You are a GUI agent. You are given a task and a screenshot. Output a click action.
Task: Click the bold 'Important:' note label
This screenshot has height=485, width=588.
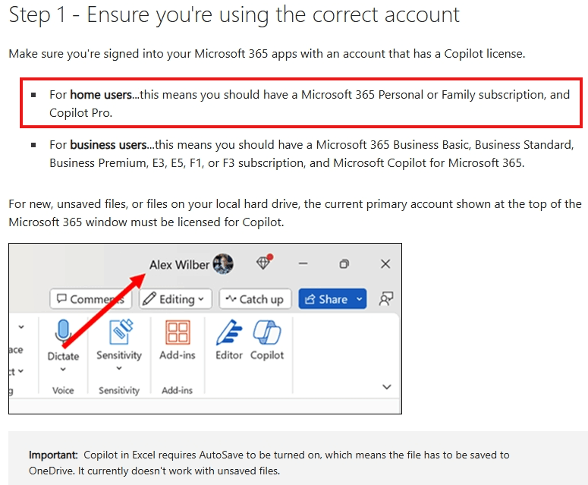point(53,455)
